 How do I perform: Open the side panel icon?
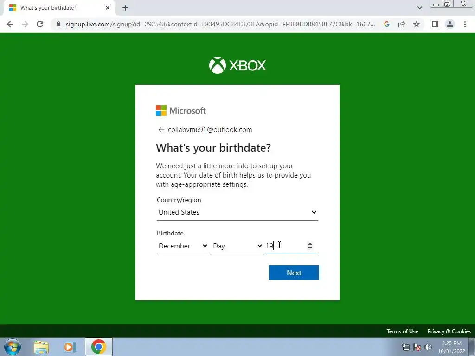(435, 24)
